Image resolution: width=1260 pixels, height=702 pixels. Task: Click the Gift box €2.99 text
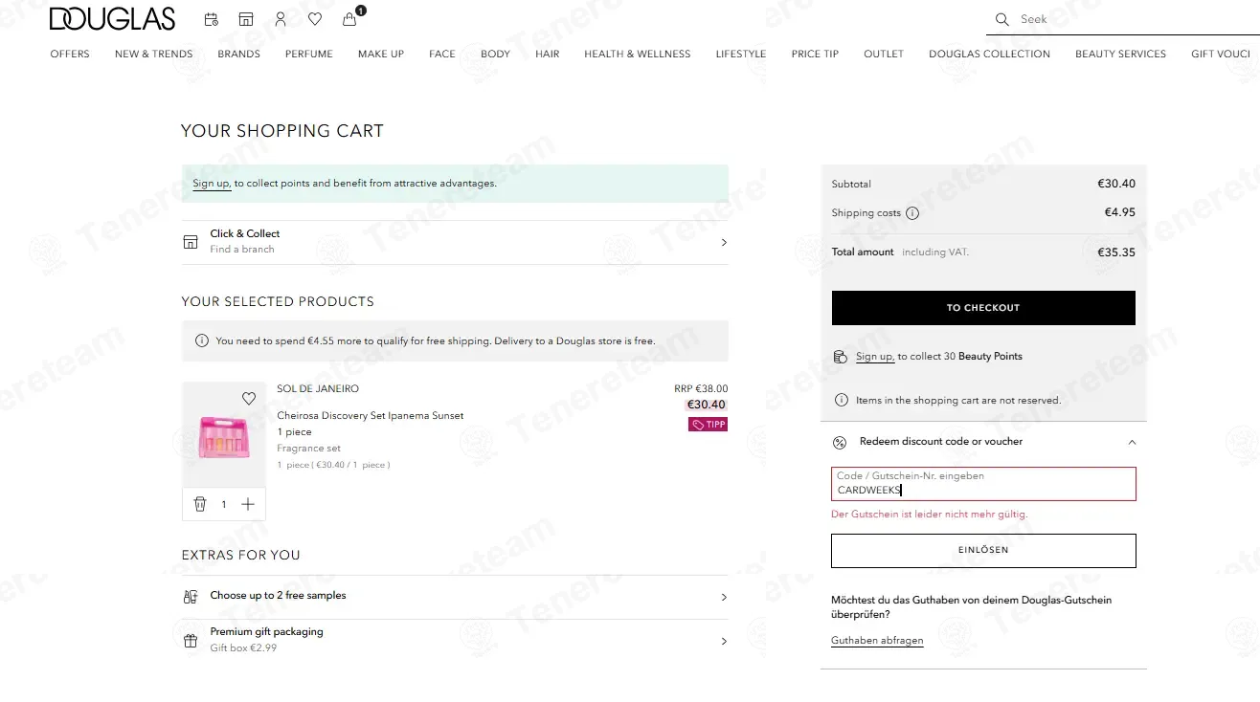tap(243, 648)
